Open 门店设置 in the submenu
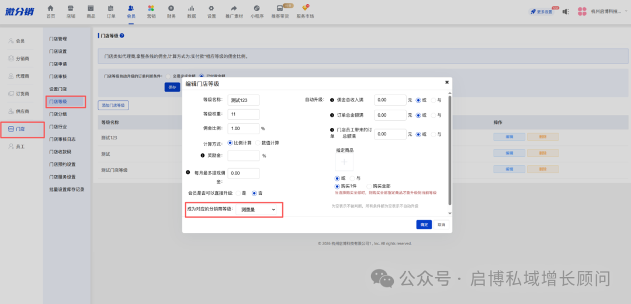The width and height of the screenshot is (631, 304). click(58, 51)
